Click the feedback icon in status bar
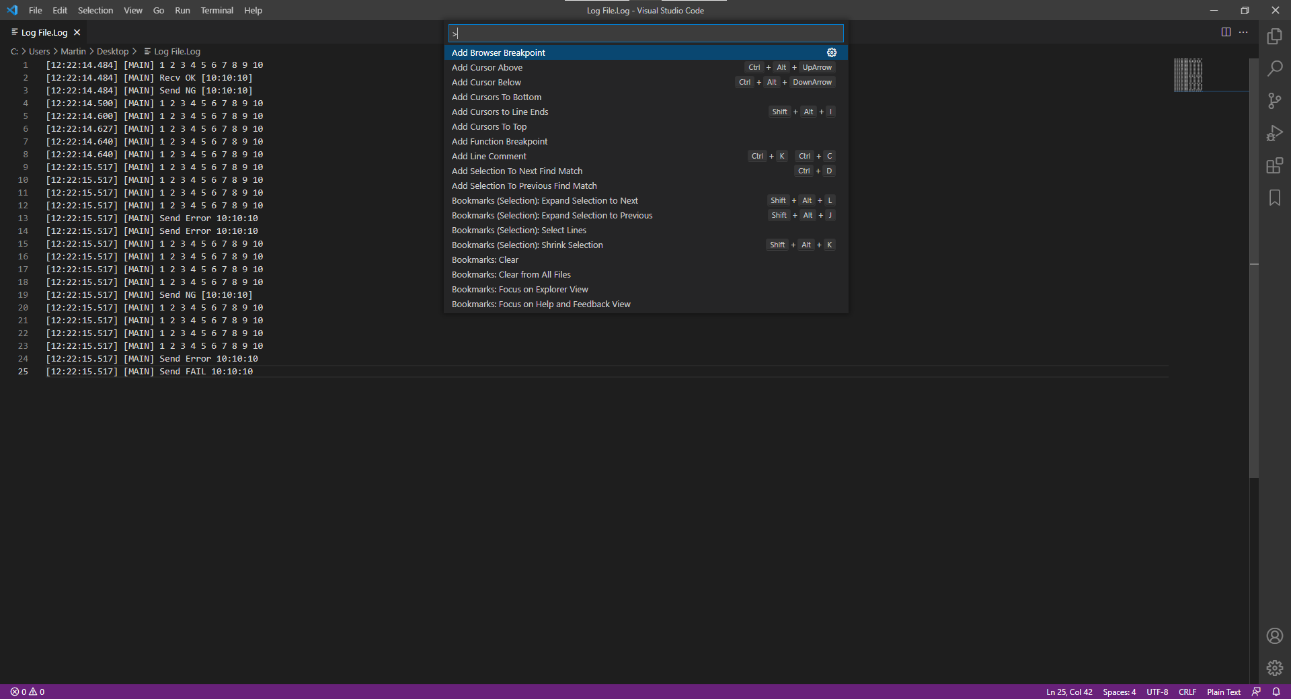The width and height of the screenshot is (1291, 699). click(1256, 692)
